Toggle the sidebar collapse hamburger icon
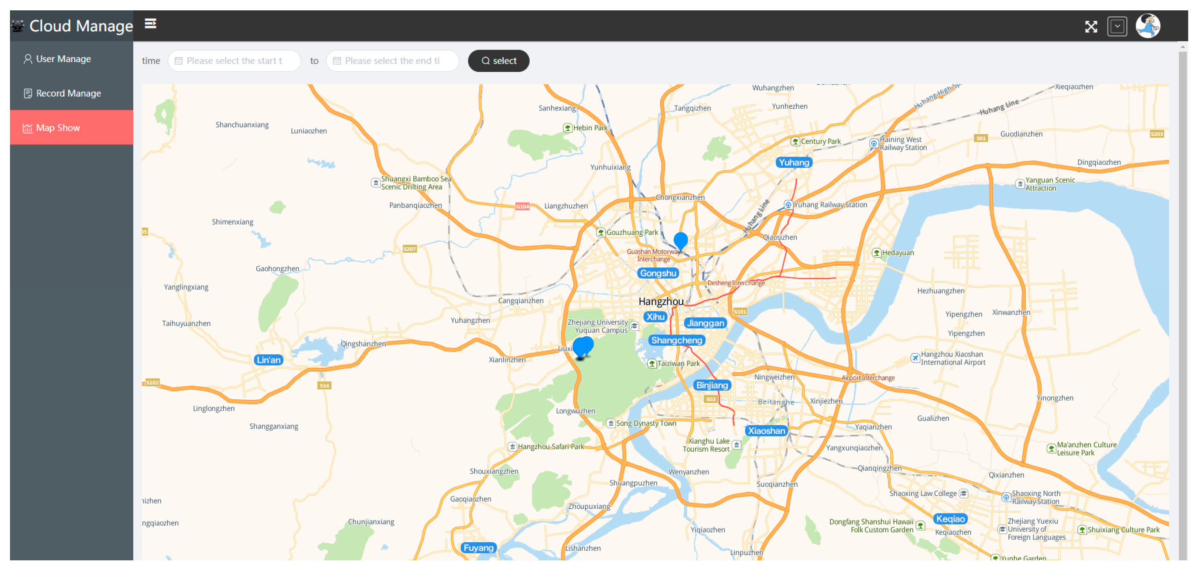Image resolution: width=1200 pixels, height=574 pixels. tap(150, 23)
